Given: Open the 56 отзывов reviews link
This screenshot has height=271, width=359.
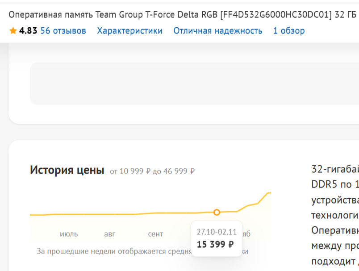Looking at the screenshot, I should coord(63,31).
